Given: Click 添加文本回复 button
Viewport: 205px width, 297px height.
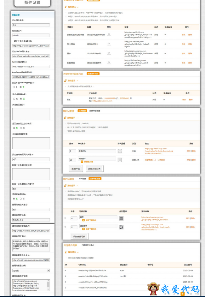Looking at the screenshot, I should pyautogui.click(x=93, y=74).
